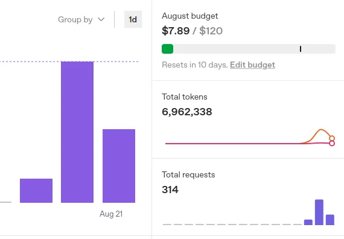This screenshot has width=344, height=239.
Task: Select the 1d interval button
Action: coord(133,19)
